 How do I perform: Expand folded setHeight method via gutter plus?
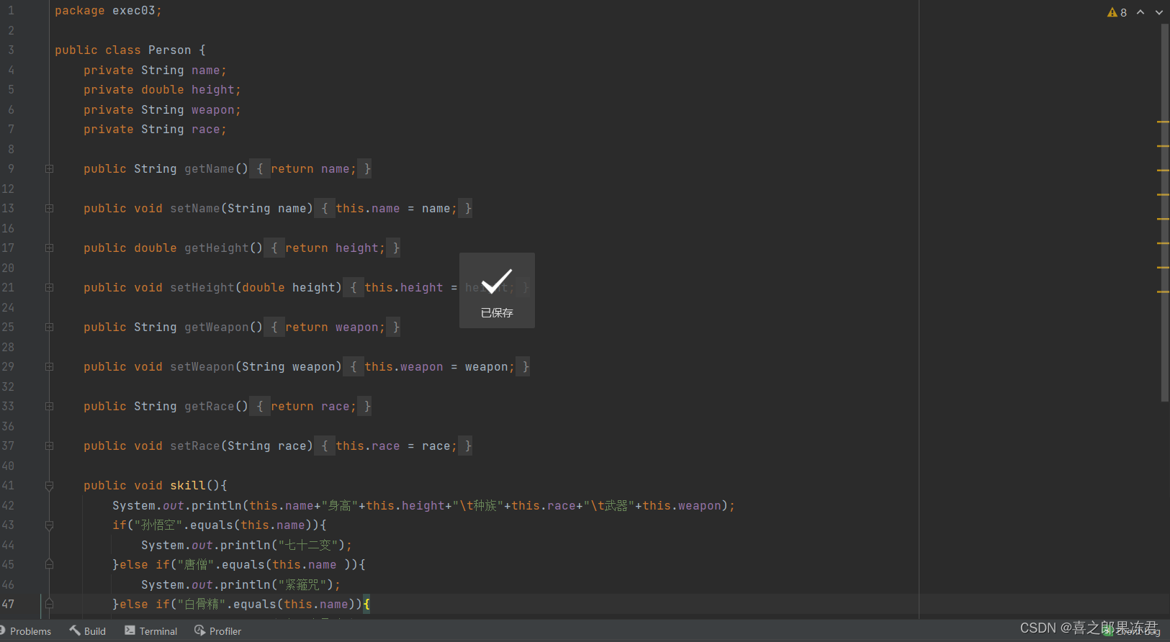[49, 288]
